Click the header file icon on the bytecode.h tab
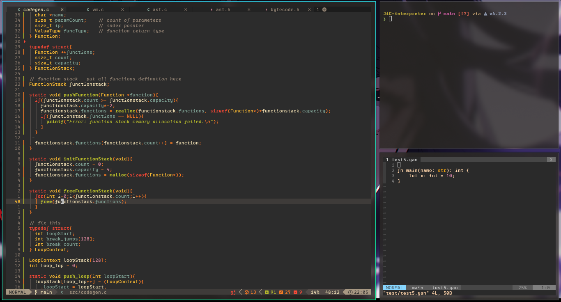 266,9
